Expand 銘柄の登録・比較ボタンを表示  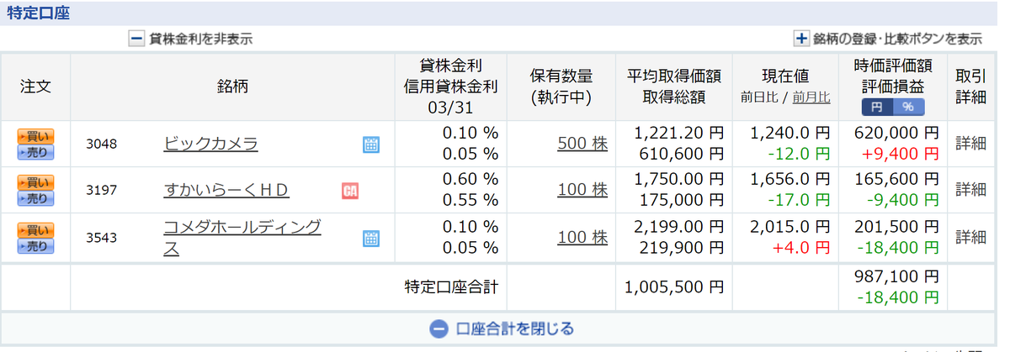[x=888, y=39]
